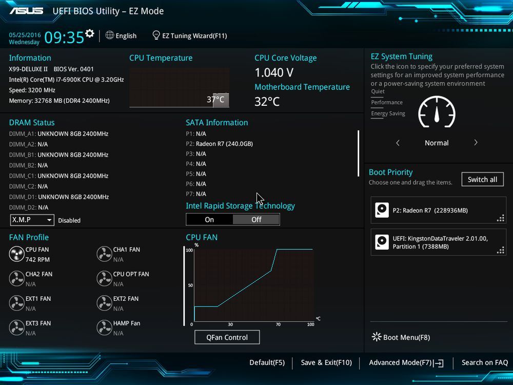Click DIMM_D1 UNKNOWN 8GB 2400MHz entry
This screenshot has height=385, width=513.
59,197
